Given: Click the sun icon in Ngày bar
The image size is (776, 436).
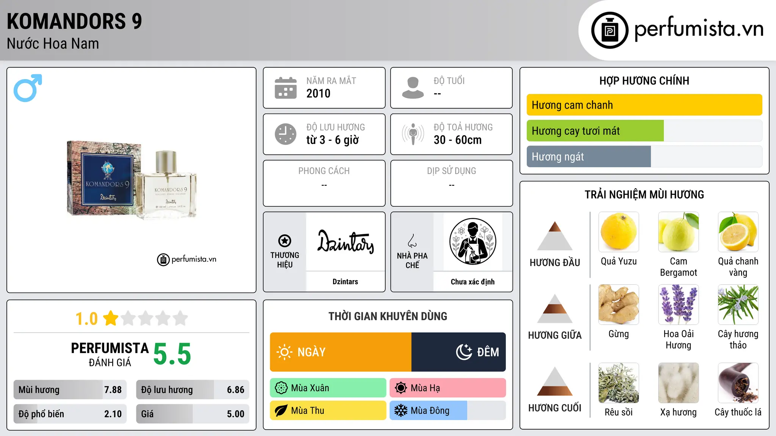Looking at the screenshot, I should 284,352.
